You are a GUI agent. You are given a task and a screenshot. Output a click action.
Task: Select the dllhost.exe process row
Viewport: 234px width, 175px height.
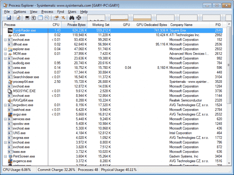pyautogui.click(x=113, y=44)
